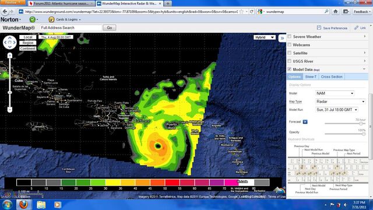Enable the Severe Weather layer checkbox
This screenshot has width=373, height=210.
tap(290, 36)
